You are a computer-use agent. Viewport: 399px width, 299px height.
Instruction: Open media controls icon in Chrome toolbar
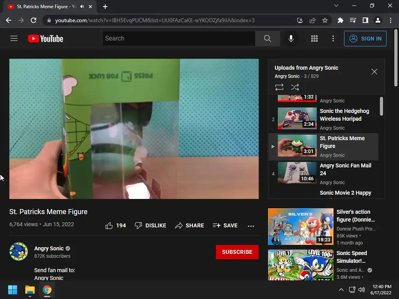tap(353, 20)
